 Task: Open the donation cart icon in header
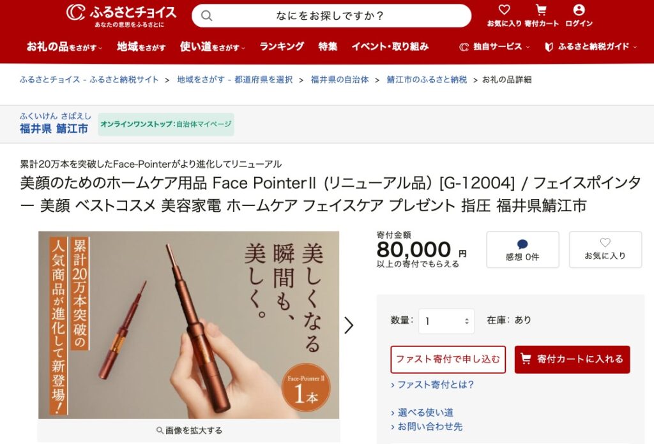click(x=541, y=10)
